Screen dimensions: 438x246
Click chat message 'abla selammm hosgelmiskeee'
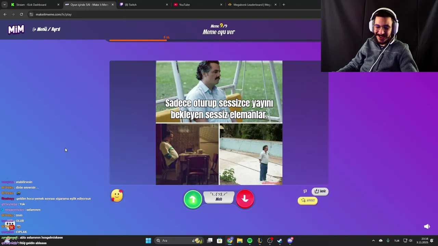(x=41, y=237)
